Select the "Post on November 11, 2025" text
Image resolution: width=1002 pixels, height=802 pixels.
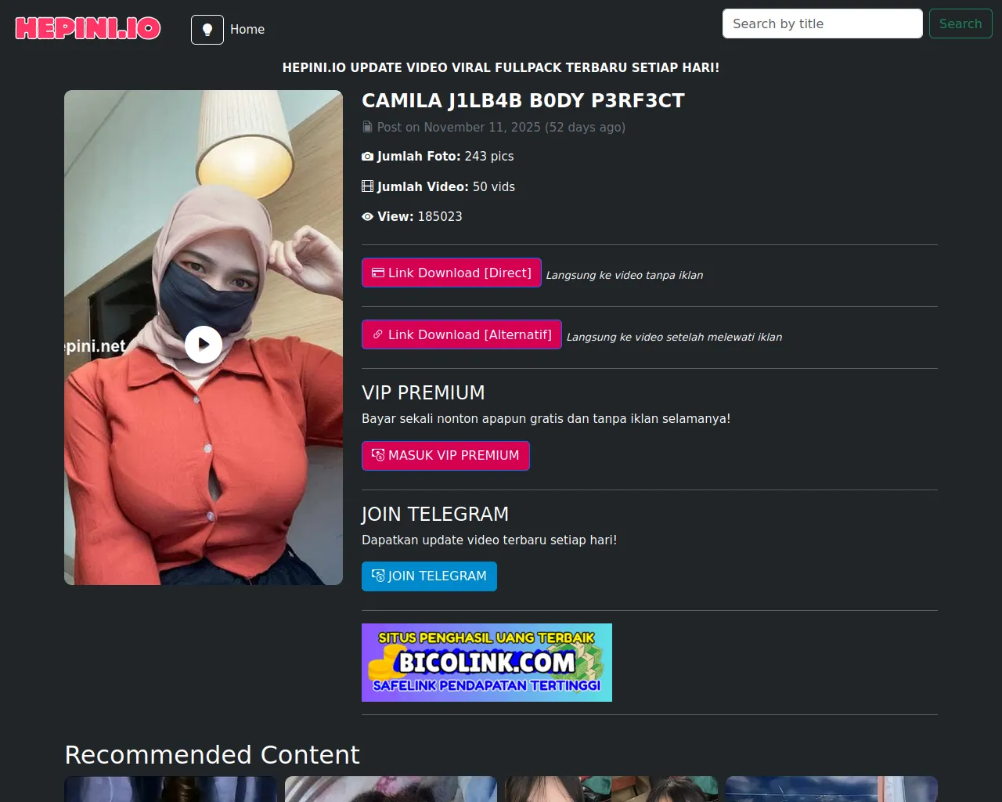click(x=459, y=127)
